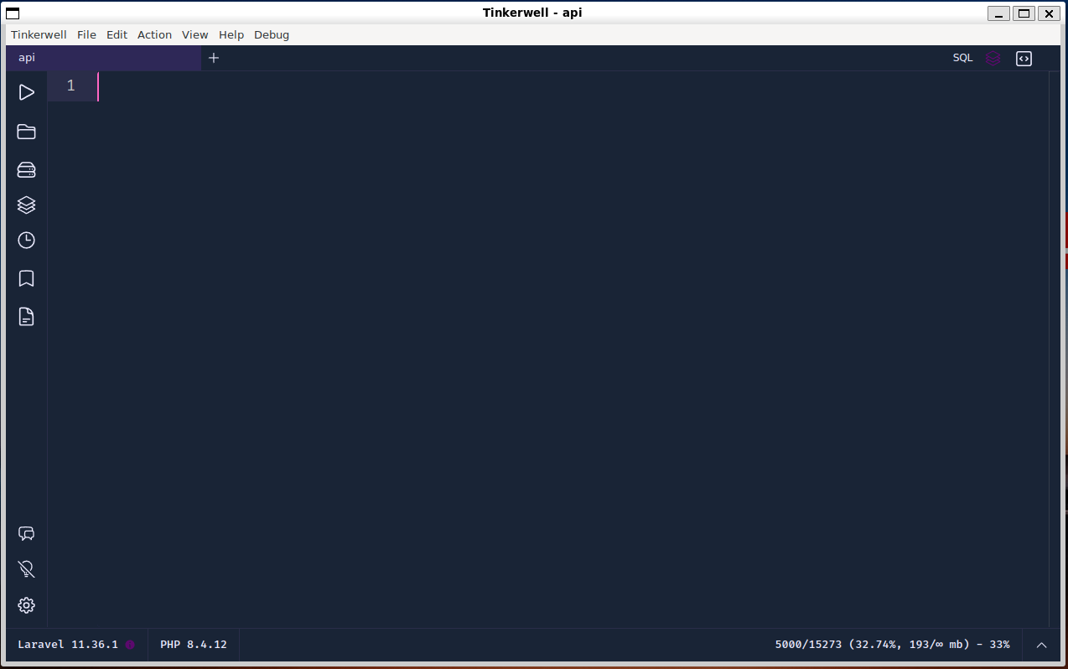The image size is (1068, 669).
Task: Click into the code editor on line 1
Action: click(573, 86)
